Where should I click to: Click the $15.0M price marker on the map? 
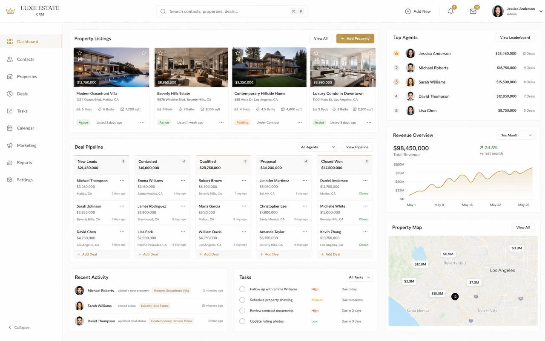437,294
